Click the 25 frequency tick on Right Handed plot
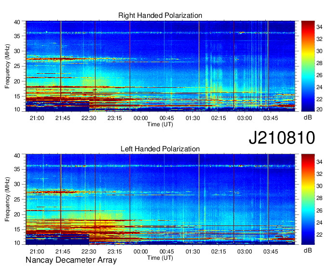This screenshot has height=266, width=328. (x=17, y=66)
